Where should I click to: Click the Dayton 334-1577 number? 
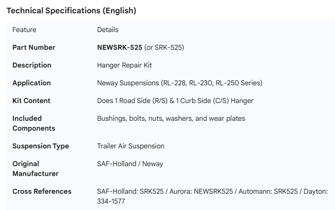(x=111, y=201)
